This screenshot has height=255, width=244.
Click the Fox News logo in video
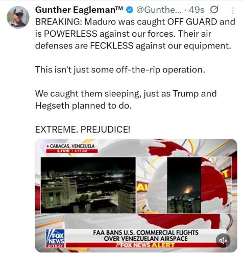(55, 238)
